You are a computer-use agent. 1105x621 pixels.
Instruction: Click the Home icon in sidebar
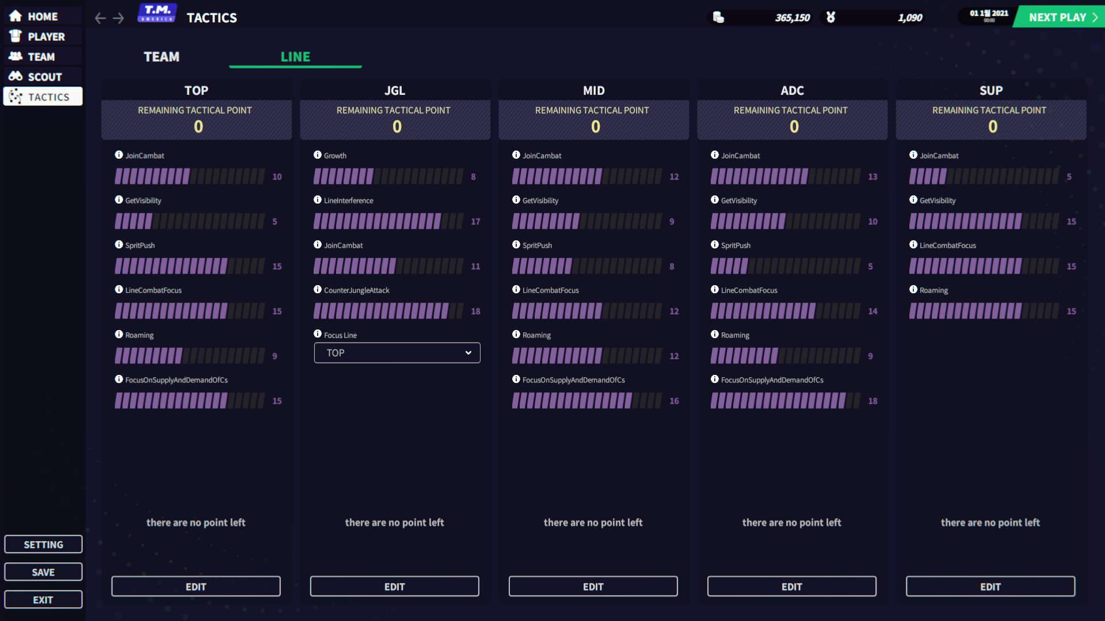coord(15,16)
